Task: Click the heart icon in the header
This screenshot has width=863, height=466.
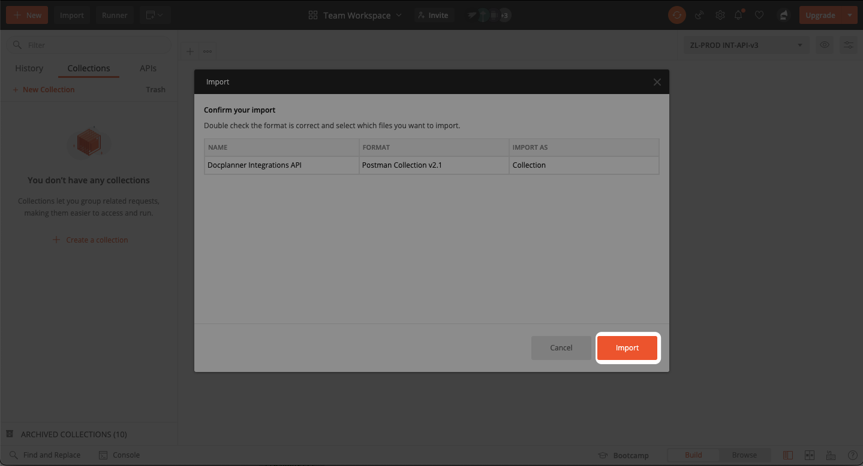Action: point(759,15)
